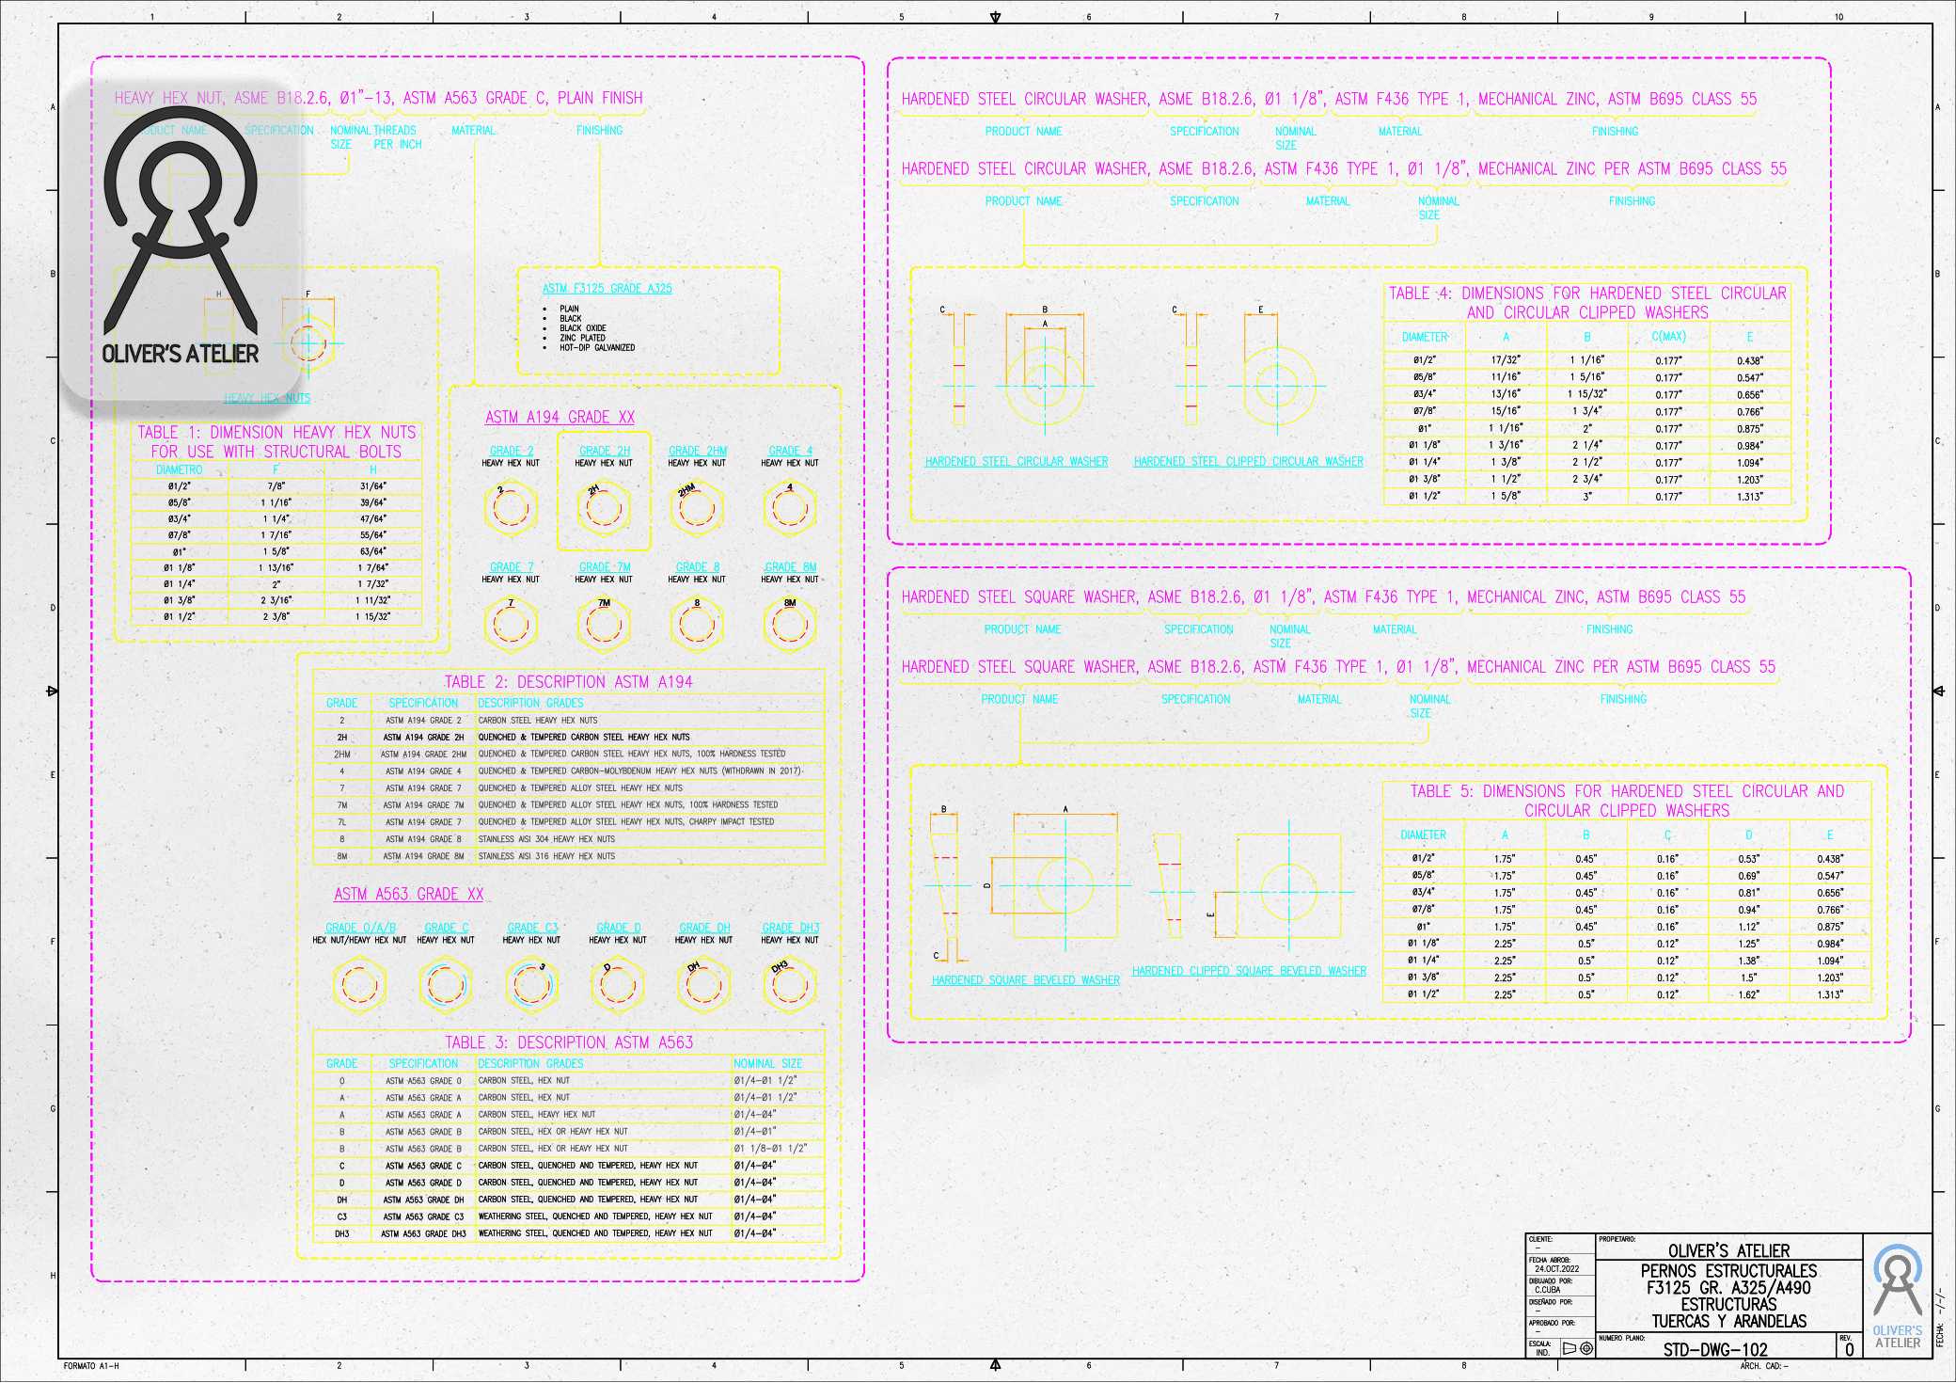This screenshot has height=1383, width=1956.
Task: Click the 'HOT-DIP GALVANIZED' finish entry
Action: pyautogui.click(x=597, y=348)
